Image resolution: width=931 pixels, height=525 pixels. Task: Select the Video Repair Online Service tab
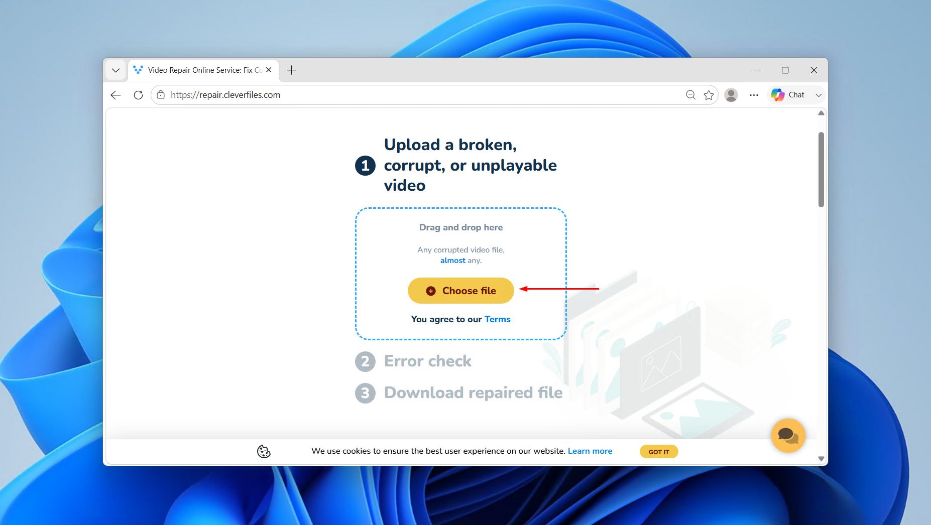point(202,70)
